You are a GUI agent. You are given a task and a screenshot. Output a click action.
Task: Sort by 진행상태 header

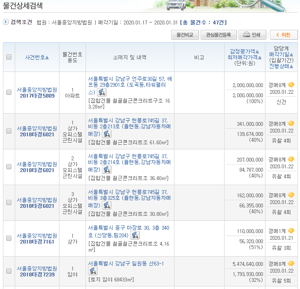281,66
